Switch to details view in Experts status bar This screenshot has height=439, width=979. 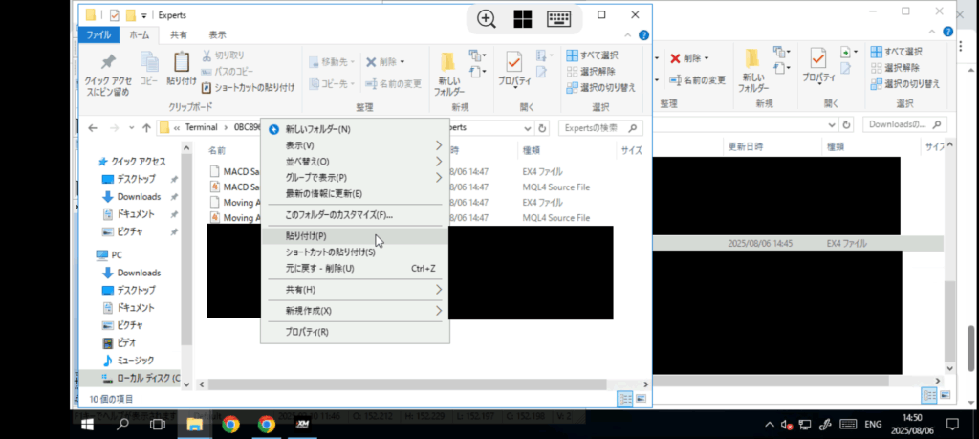pos(624,398)
